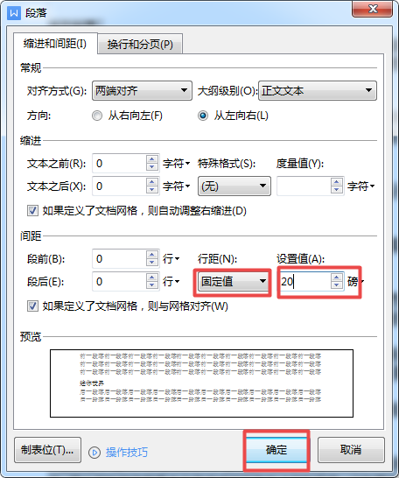Open 设置值 unit dropdown 磅

[355, 282]
